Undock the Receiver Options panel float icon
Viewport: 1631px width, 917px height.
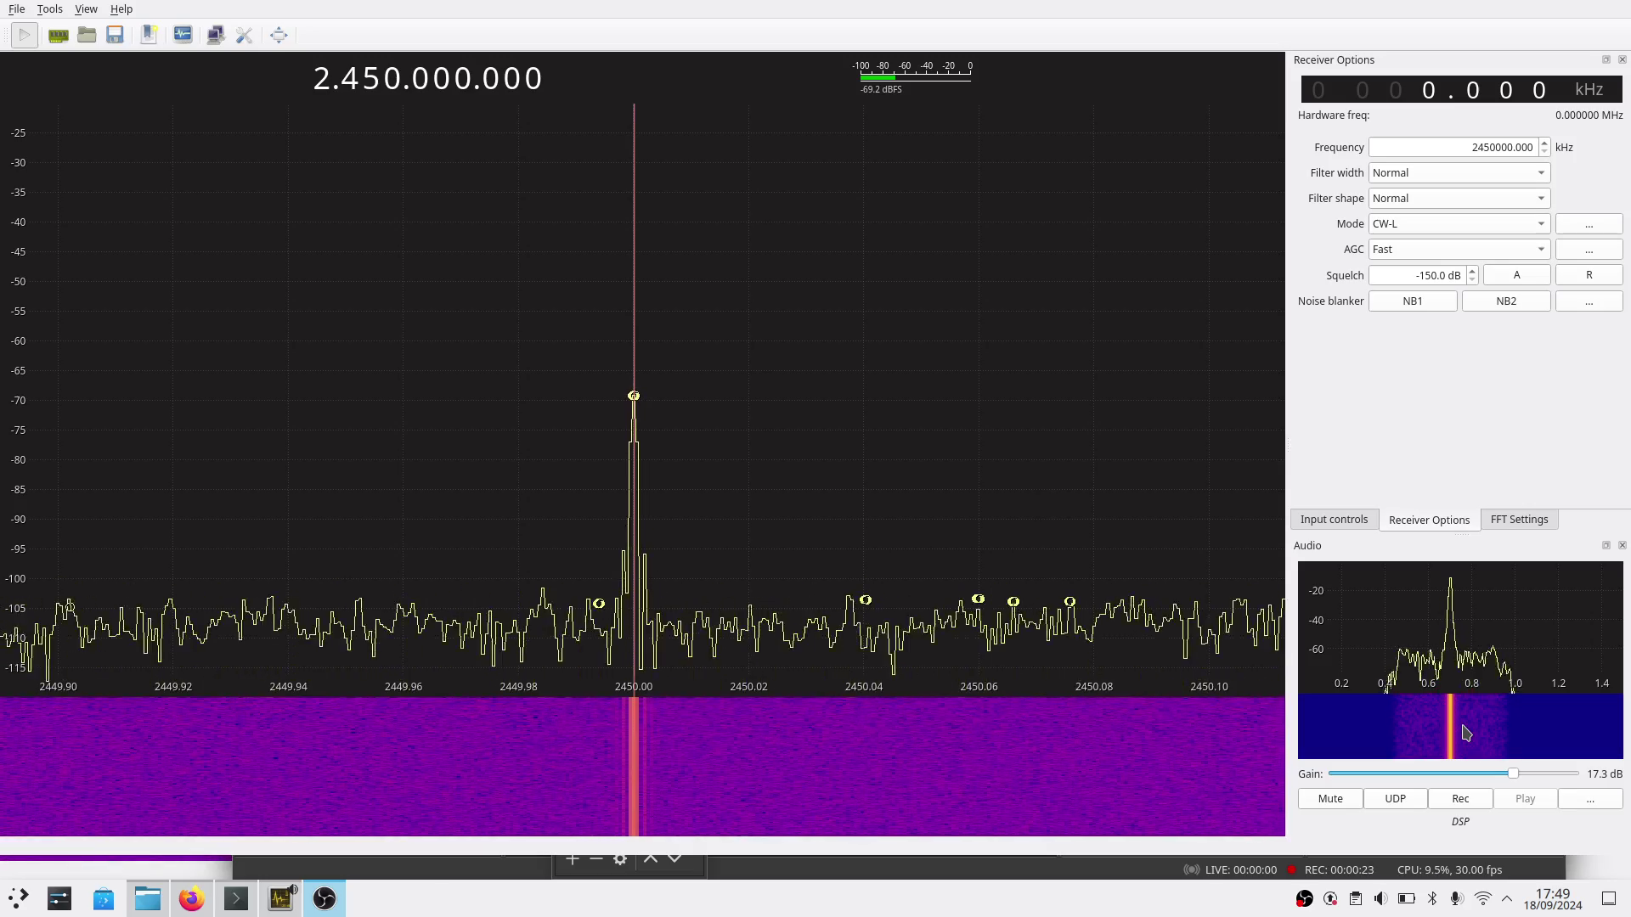pyautogui.click(x=1606, y=59)
